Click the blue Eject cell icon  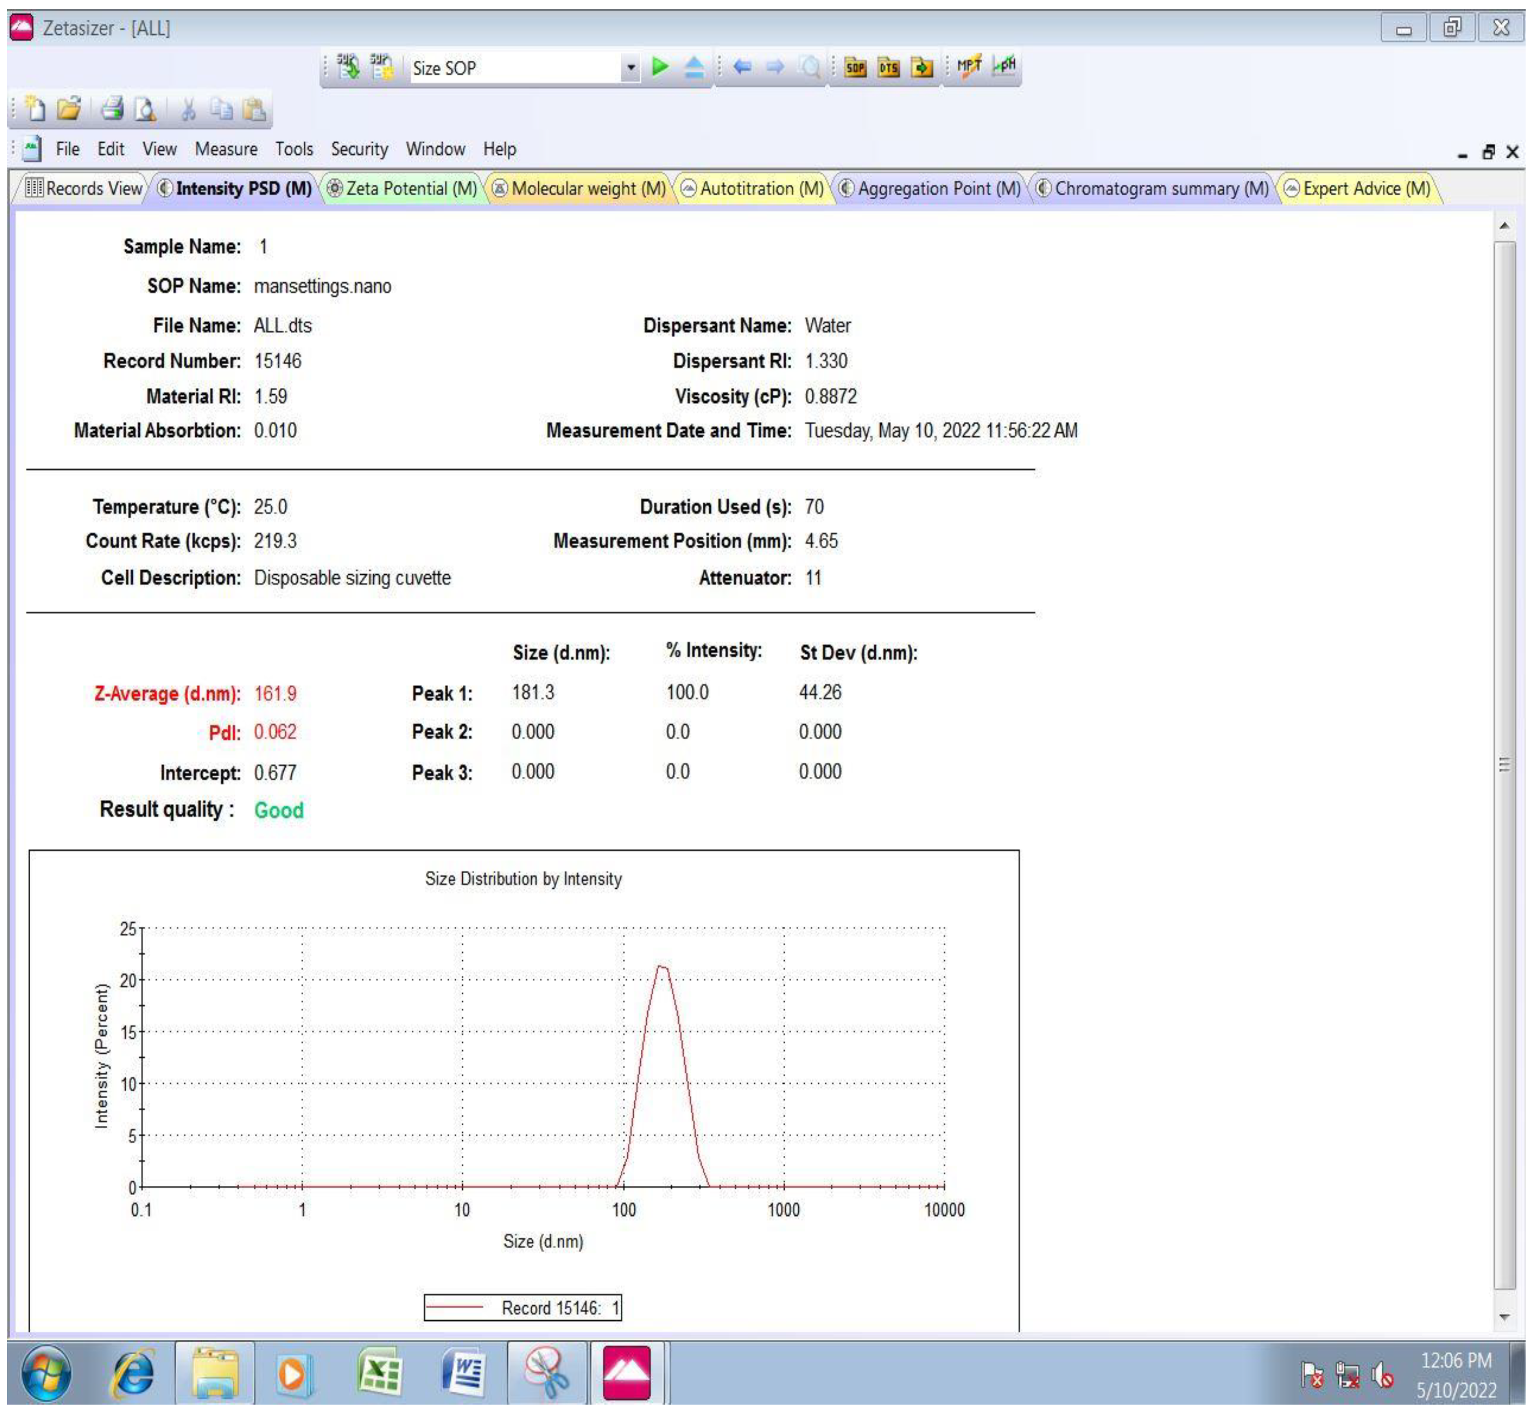[694, 67]
